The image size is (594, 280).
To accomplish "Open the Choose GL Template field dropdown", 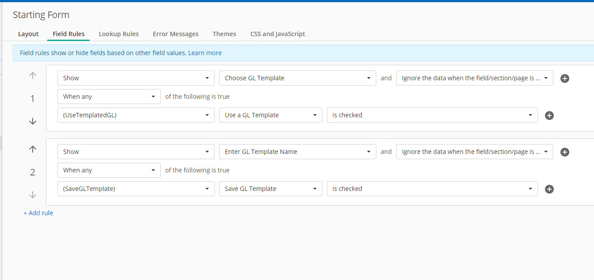I will click(297, 78).
